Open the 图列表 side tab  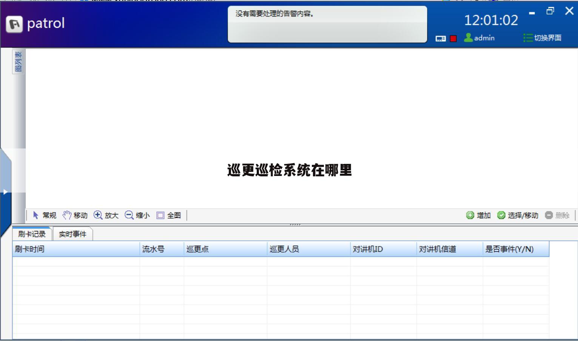pos(18,62)
